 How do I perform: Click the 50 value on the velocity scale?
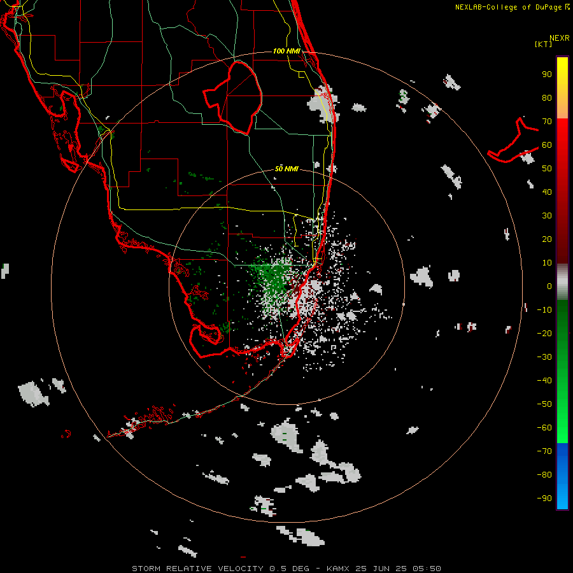[x=547, y=169]
